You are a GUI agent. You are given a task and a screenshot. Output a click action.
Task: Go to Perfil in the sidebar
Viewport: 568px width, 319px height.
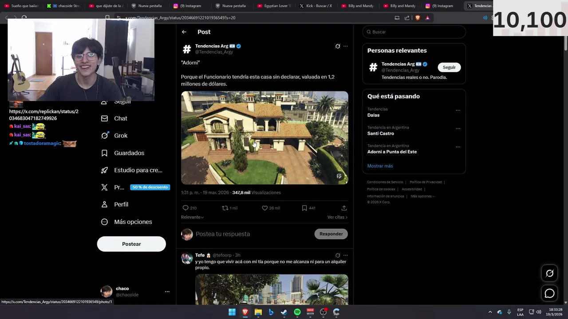pyautogui.click(x=115, y=204)
